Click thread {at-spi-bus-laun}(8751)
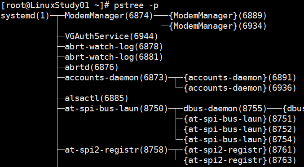This screenshot has height=167, width=304. point(240,119)
